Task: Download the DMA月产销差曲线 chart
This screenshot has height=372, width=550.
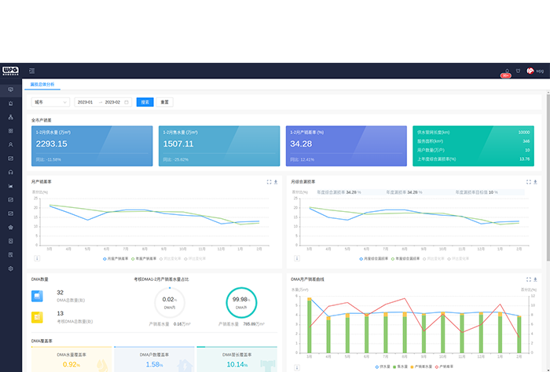Action: [x=536, y=279]
